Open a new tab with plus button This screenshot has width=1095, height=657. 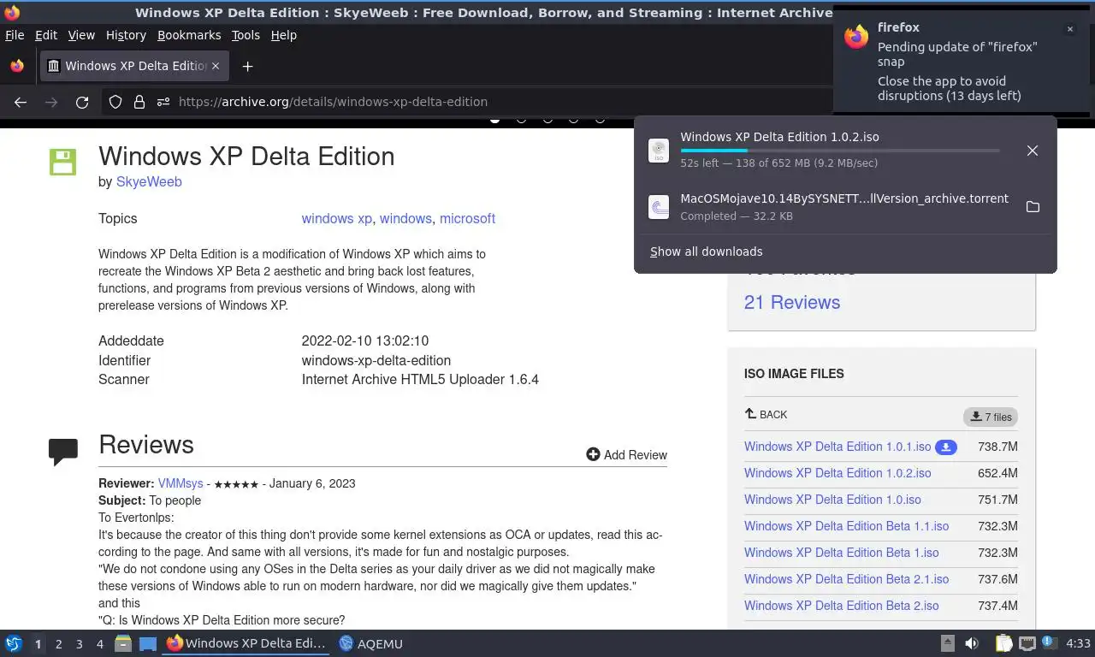(x=247, y=66)
